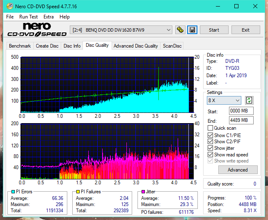Click the Quality score value 0
Viewport: 268px width, 220px height.
point(255,184)
